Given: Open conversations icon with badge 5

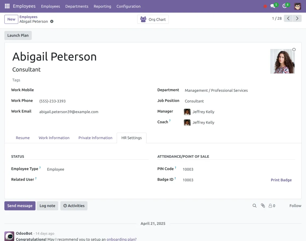Looking at the screenshot, I should pos(274,6).
